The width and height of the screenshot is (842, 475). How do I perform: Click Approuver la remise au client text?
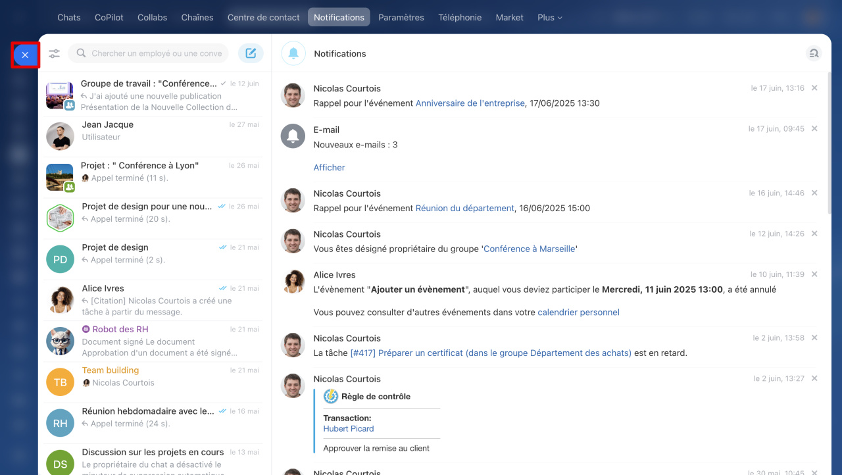click(376, 449)
